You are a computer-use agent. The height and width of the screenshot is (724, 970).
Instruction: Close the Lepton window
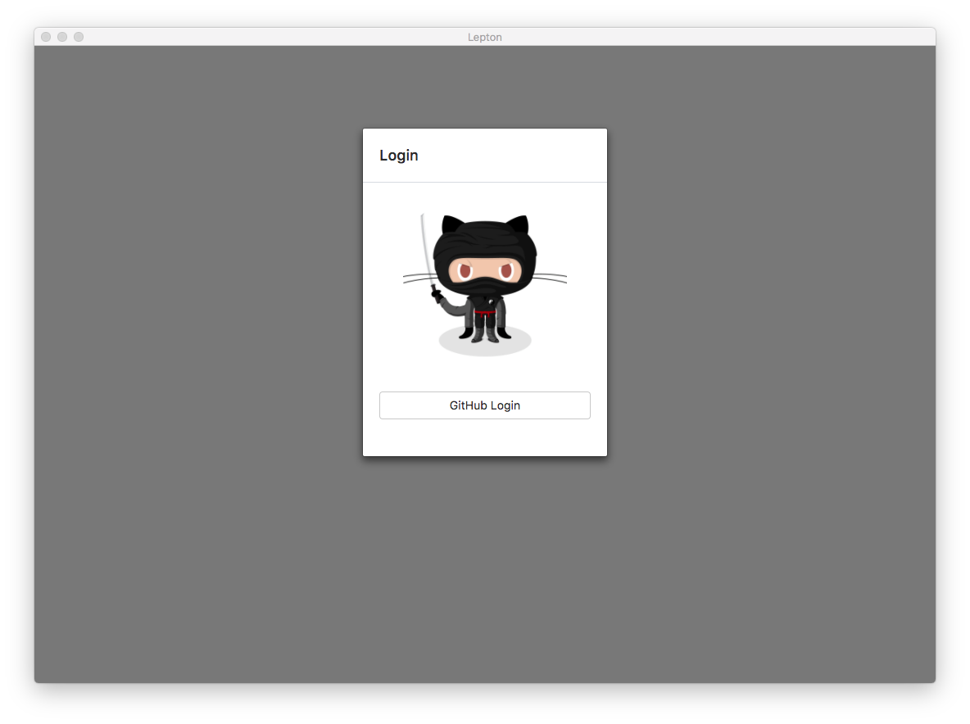tap(46, 37)
